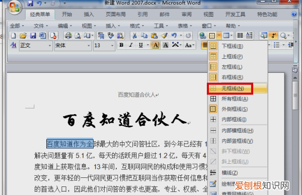Click the vertical scrollbar thumb
The height and width of the screenshot is (195, 302).
click(x=295, y=95)
